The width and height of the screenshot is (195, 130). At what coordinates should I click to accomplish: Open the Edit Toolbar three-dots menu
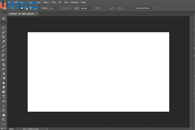click(x=4, y=124)
